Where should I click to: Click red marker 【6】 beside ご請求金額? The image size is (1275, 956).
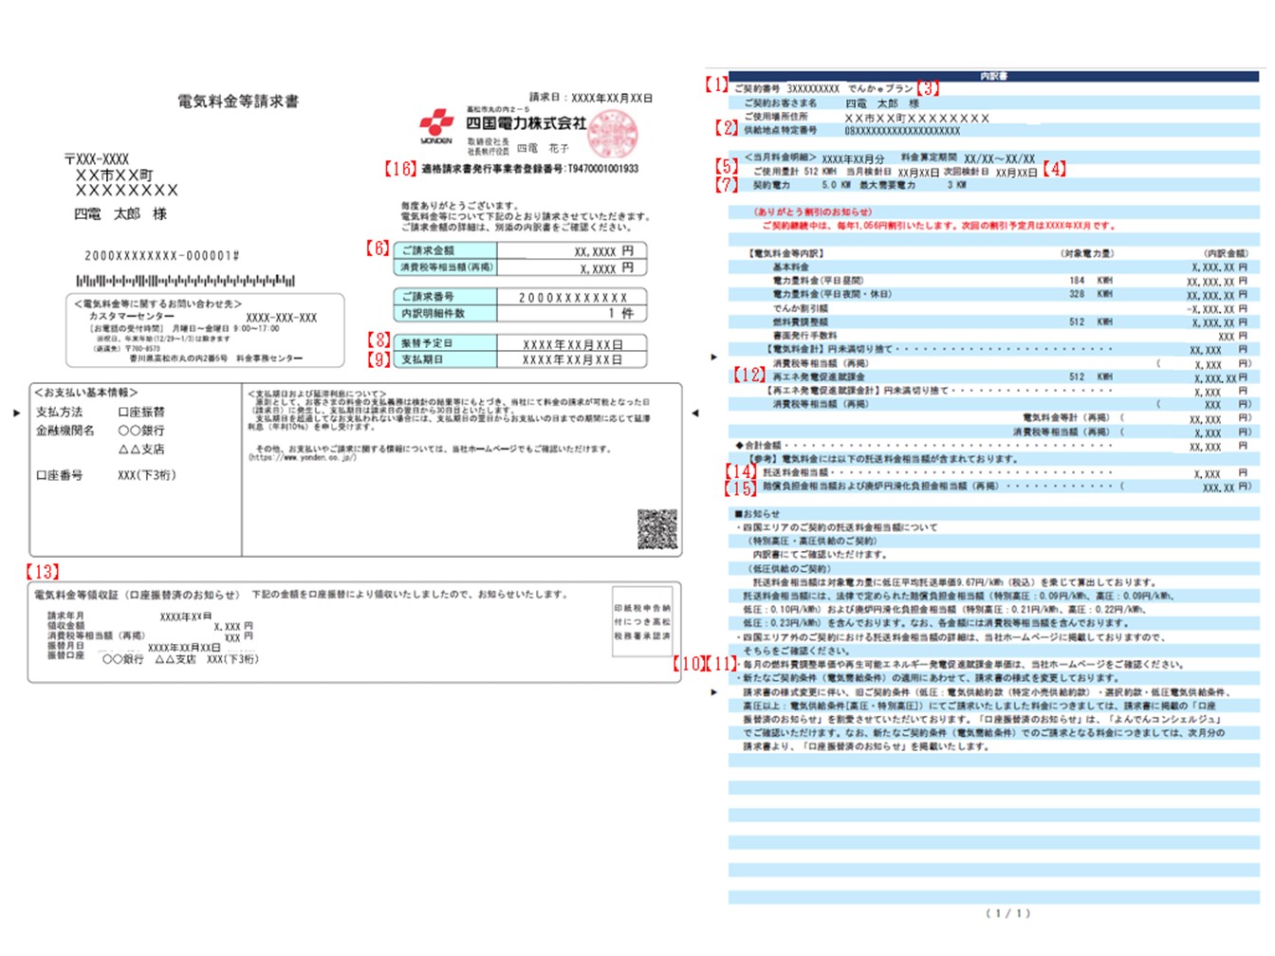378,248
